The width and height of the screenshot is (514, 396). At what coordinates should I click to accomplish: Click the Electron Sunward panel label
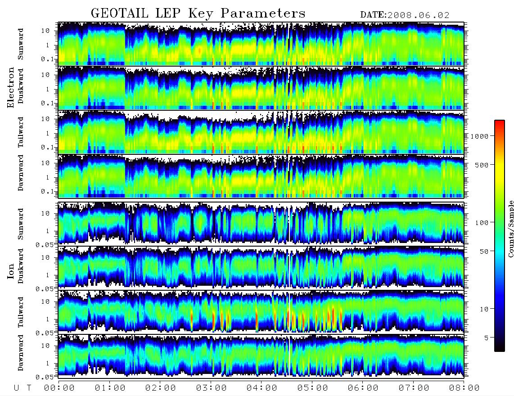(x=21, y=44)
